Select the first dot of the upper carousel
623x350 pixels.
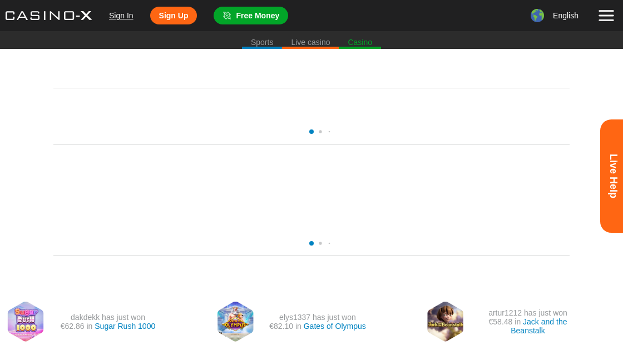(311, 132)
